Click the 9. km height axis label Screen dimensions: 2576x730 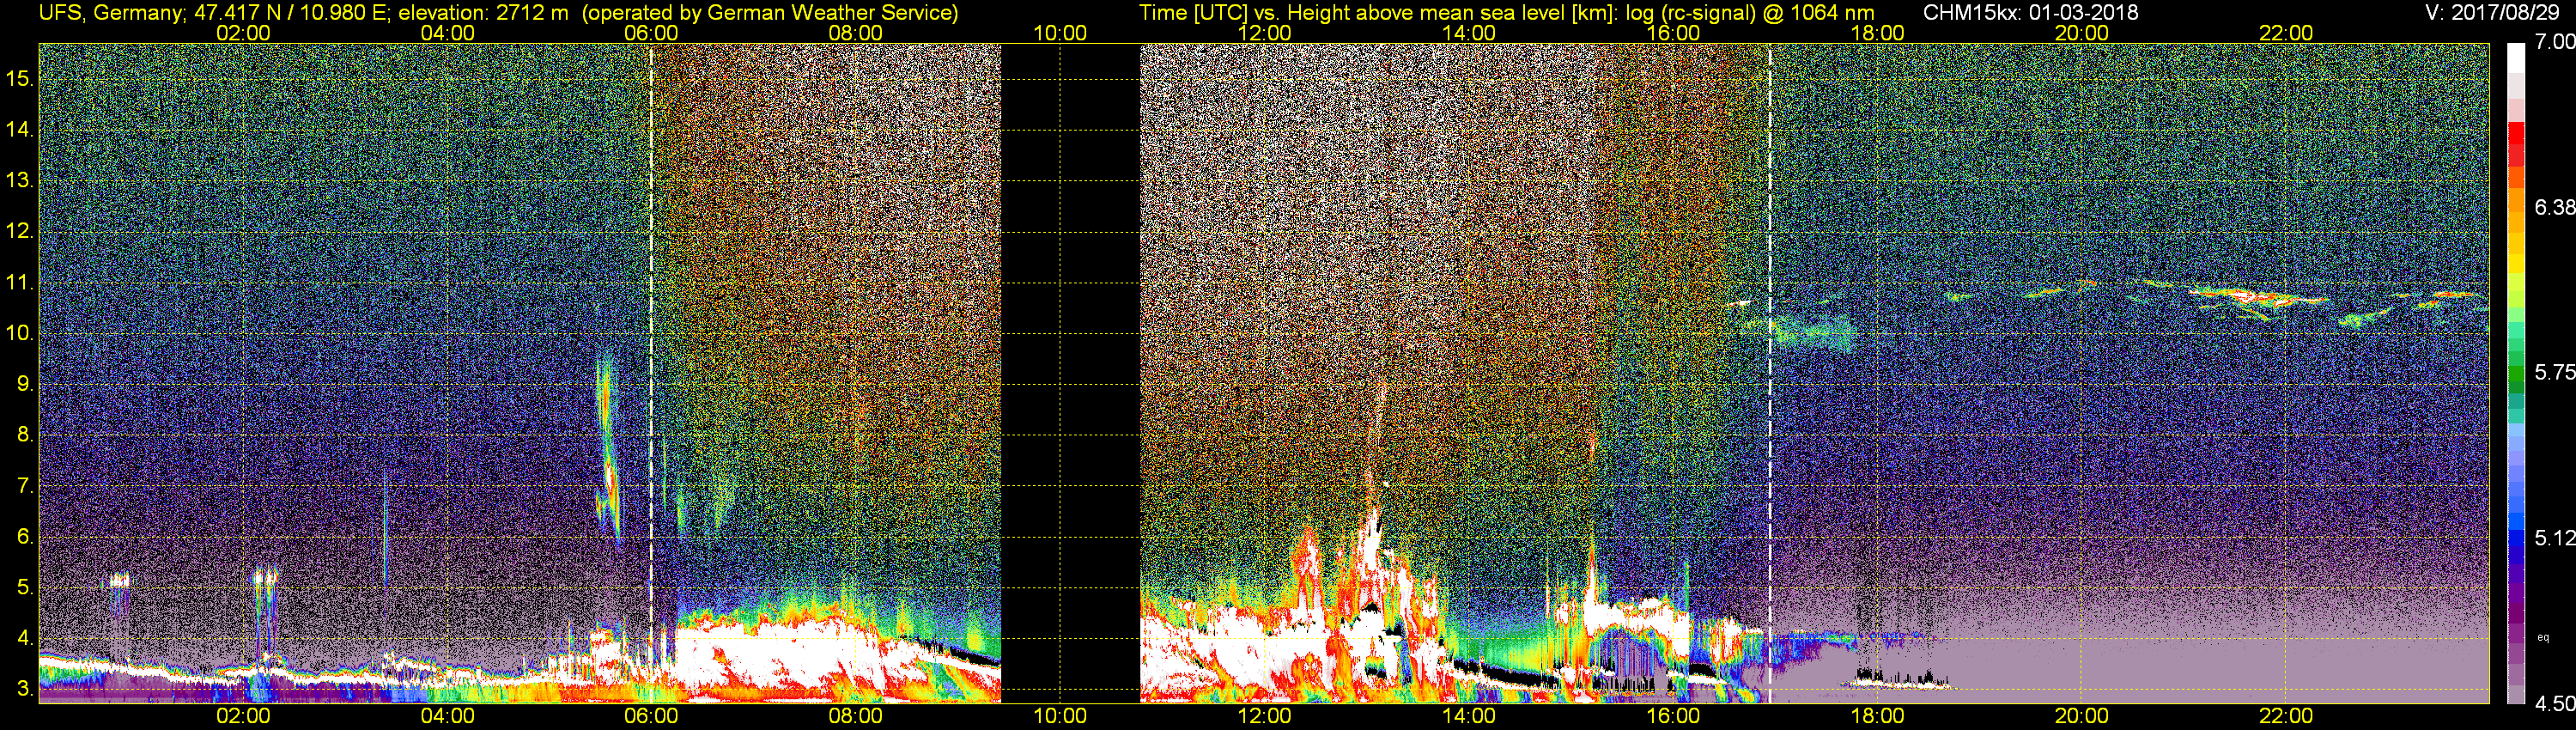(x=25, y=384)
